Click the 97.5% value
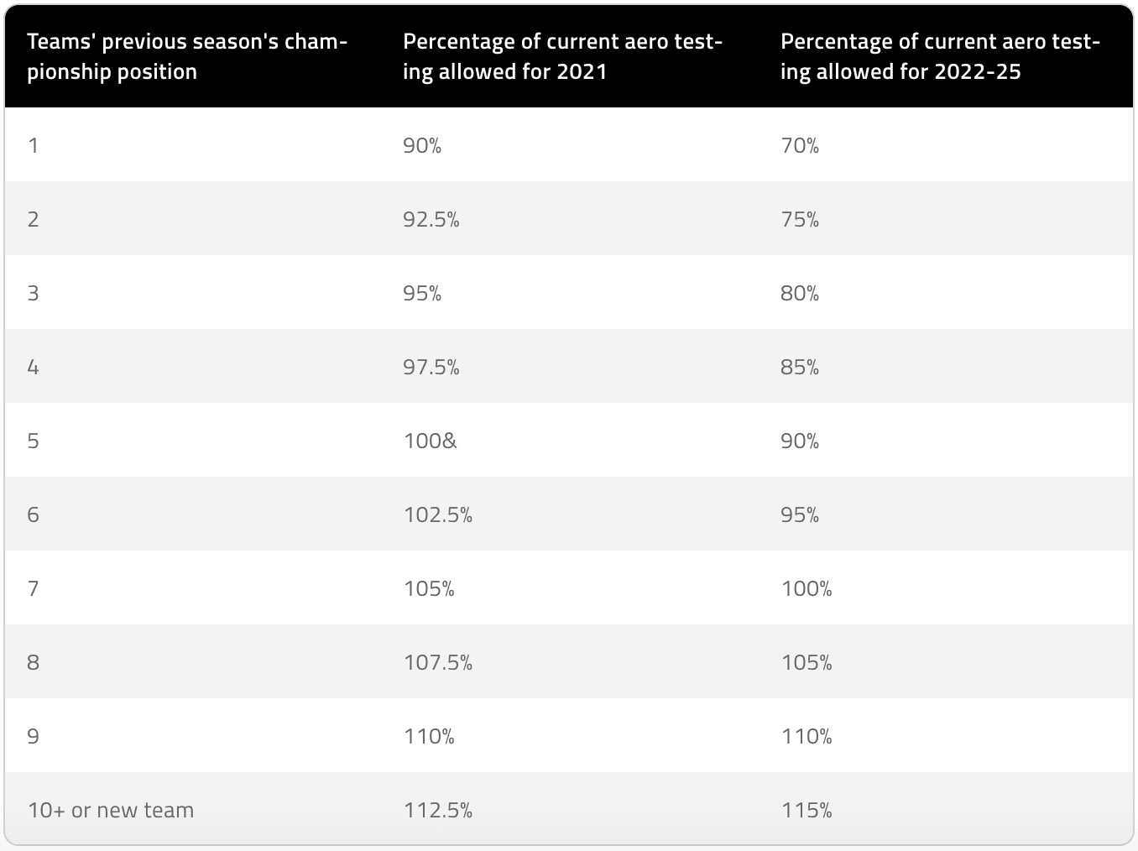 pyautogui.click(x=431, y=367)
